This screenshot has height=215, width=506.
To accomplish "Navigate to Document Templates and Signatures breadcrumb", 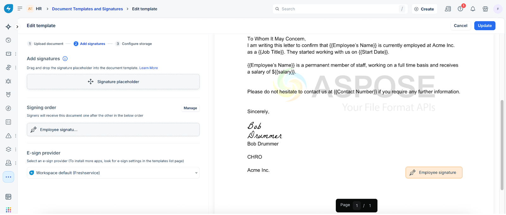I will pyautogui.click(x=88, y=9).
